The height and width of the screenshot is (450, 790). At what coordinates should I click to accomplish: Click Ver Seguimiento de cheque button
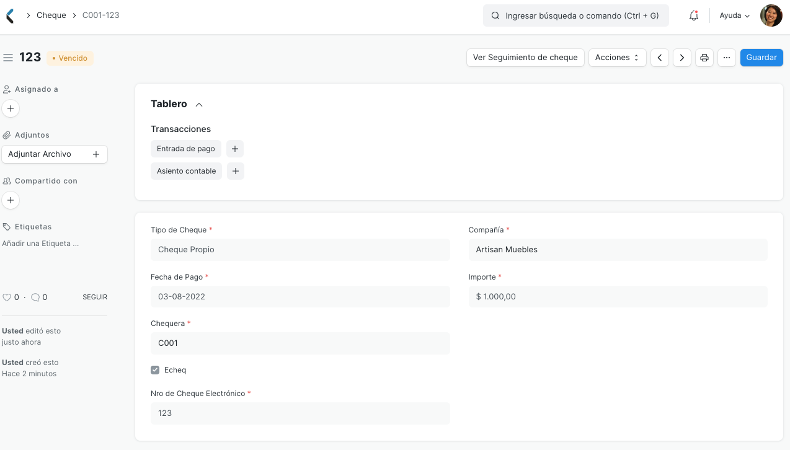pos(525,58)
